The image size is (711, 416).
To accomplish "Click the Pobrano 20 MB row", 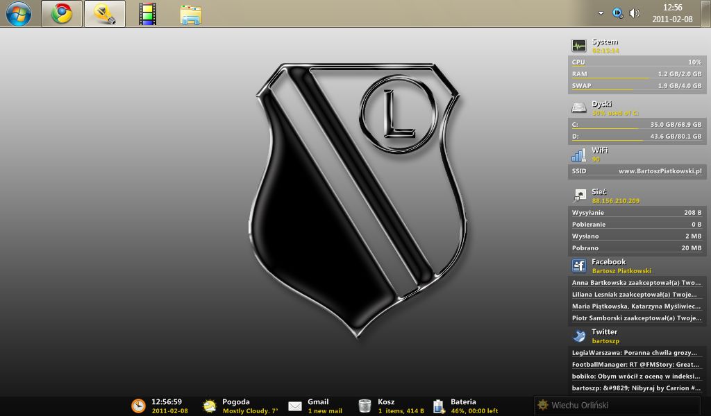I will click(x=637, y=248).
